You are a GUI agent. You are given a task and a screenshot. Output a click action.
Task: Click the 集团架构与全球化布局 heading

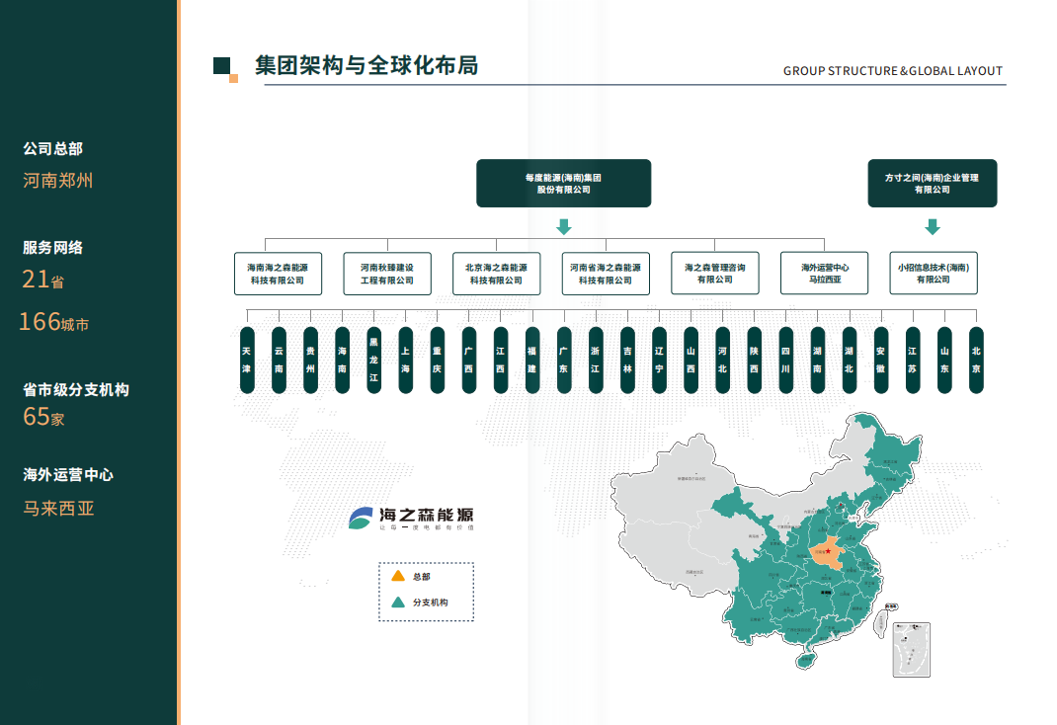pyautogui.click(x=366, y=65)
